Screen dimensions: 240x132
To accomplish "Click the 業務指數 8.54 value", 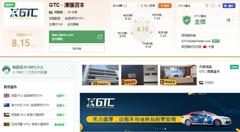I will click(x=128, y=19).
